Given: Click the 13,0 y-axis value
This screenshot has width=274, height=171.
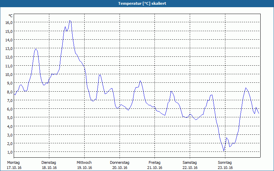Looking at the screenshot, I should [9, 49].
